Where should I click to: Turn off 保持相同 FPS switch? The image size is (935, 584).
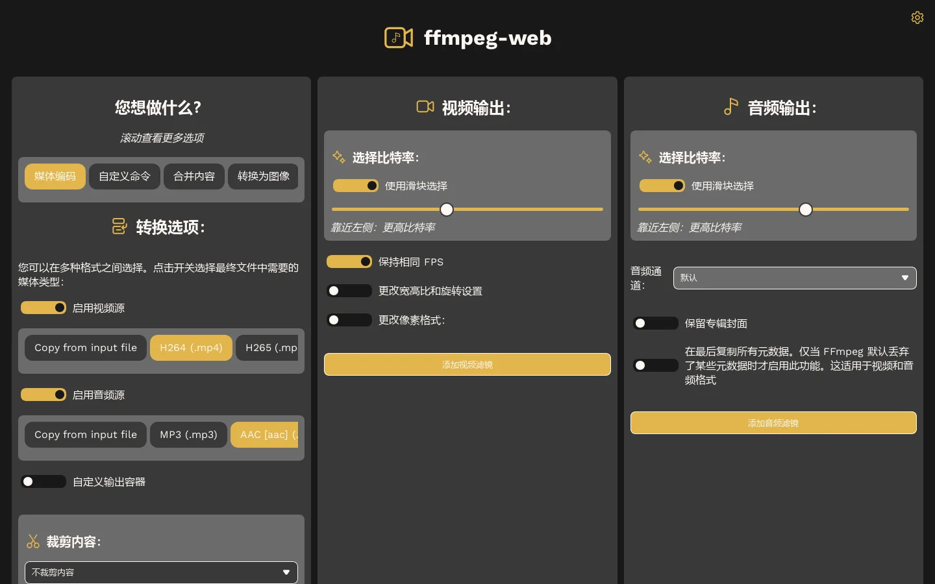click(x=349, y=262)
